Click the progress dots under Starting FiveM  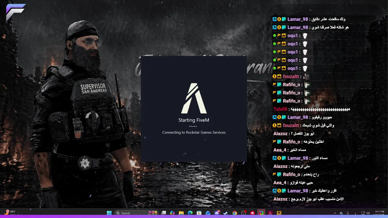coord(193,126)
